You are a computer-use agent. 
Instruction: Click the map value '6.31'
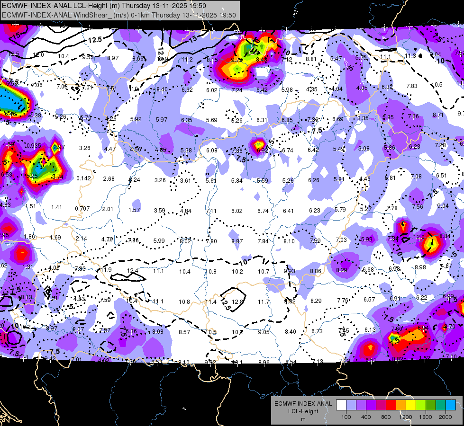click(x=262, y=120)
